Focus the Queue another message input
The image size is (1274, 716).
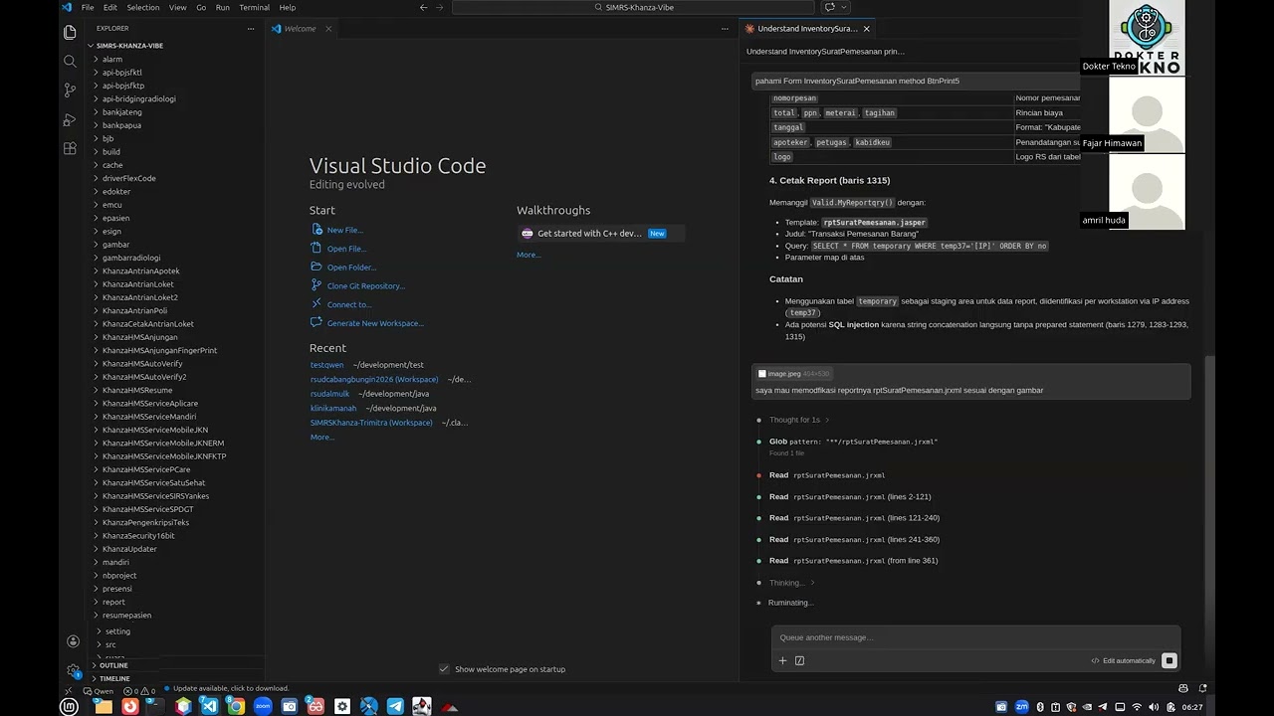click(975, 637)
